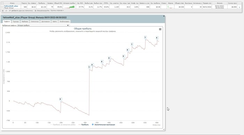Sort by the Игрок column header
The image size is (244, 135).
pyautogui.click(x=12, y=3)
